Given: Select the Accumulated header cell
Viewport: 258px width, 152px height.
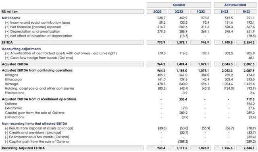Looking at the screenshot, I should pos(235,5).
